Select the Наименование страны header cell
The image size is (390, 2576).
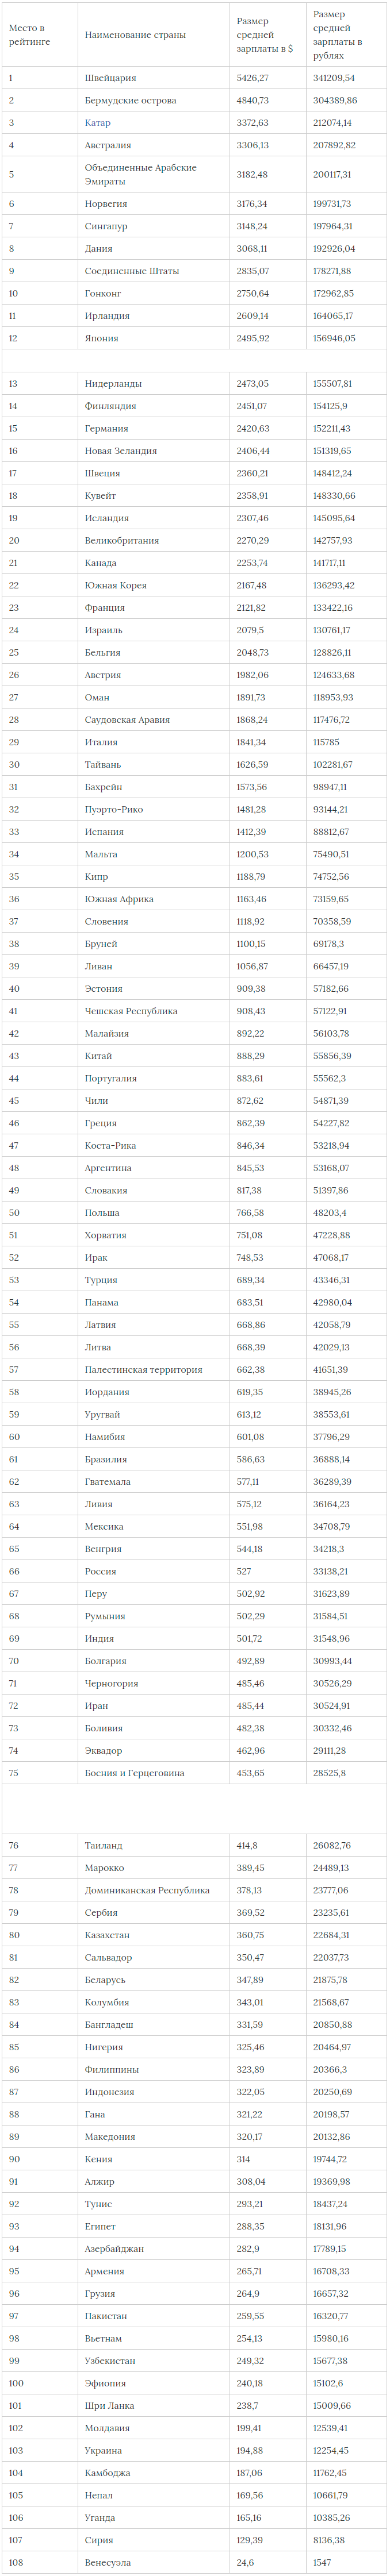154,35
